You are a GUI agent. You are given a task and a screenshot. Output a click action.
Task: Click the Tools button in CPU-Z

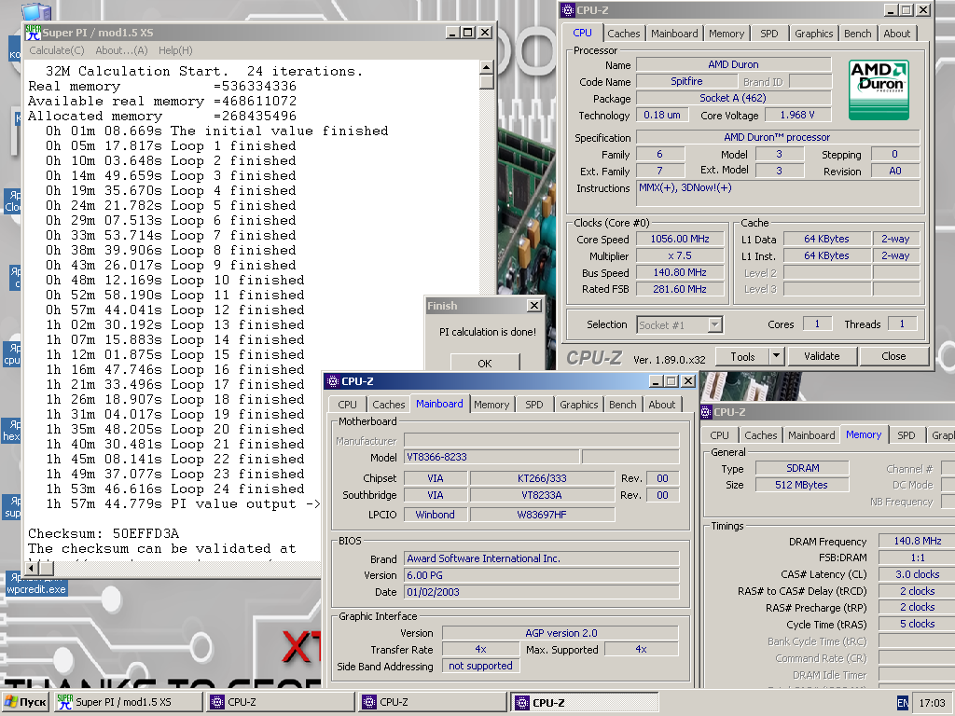[x=741, y=357]
